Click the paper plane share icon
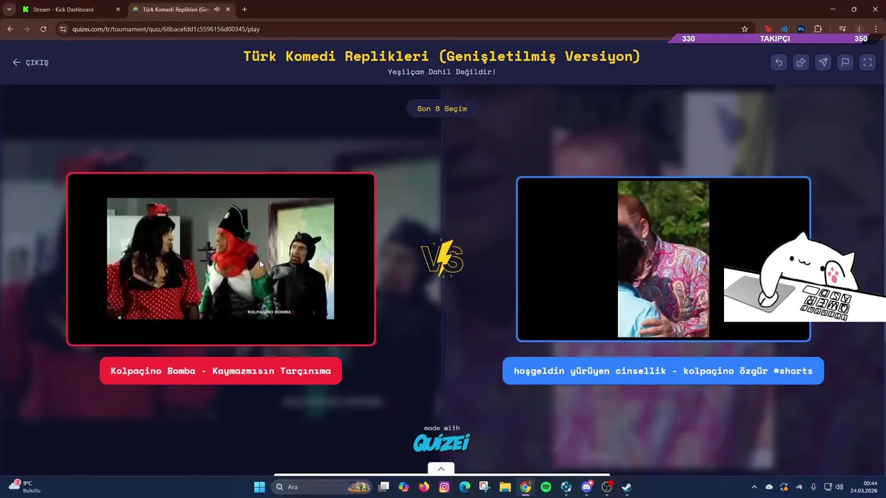The image size is (886, 498). coord(823,62)
